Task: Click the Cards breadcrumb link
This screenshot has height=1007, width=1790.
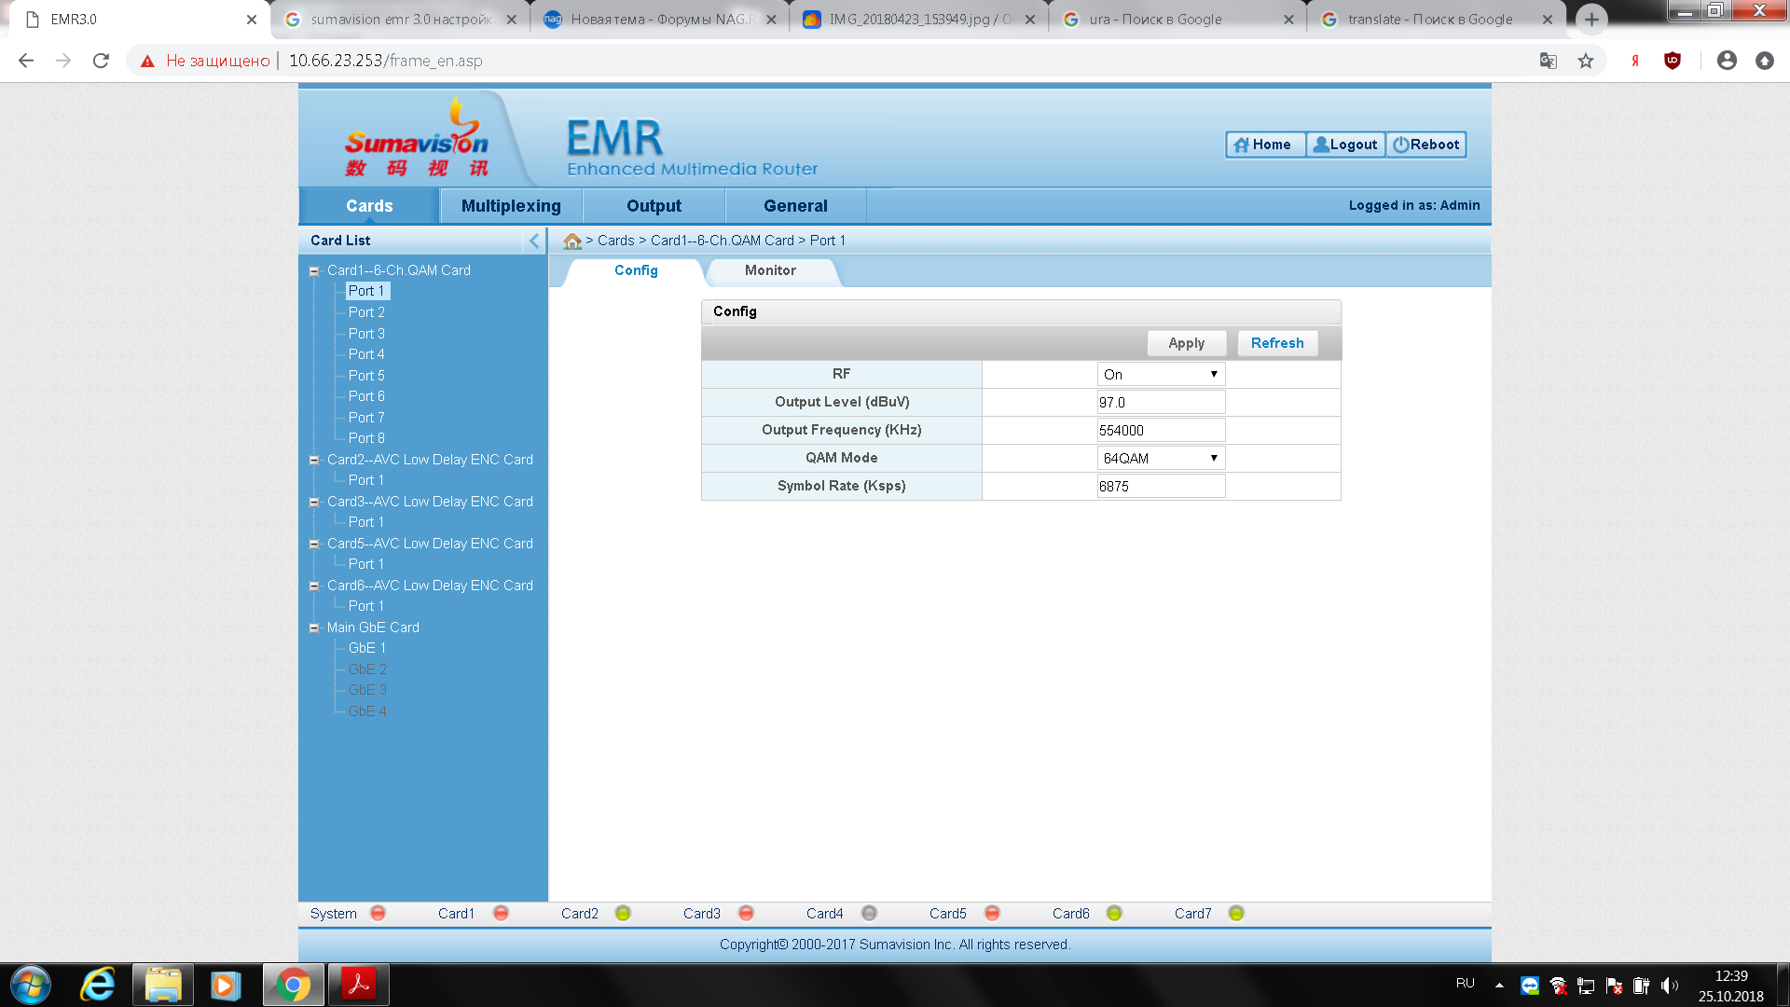Action: 615,241
